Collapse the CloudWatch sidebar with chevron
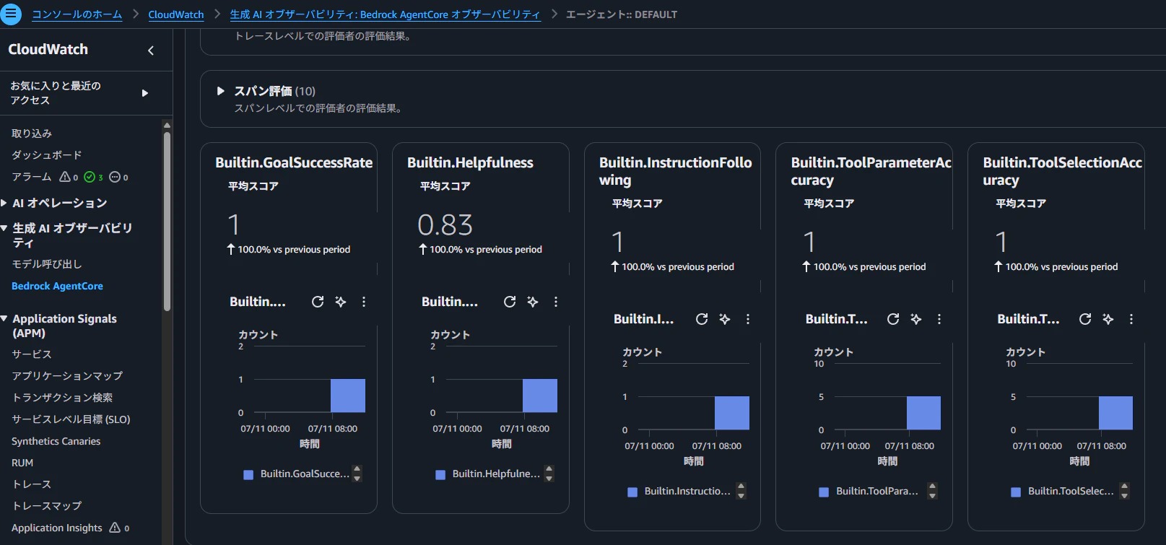The height and width of the screenshot is (545, 1166). (151, 51)
